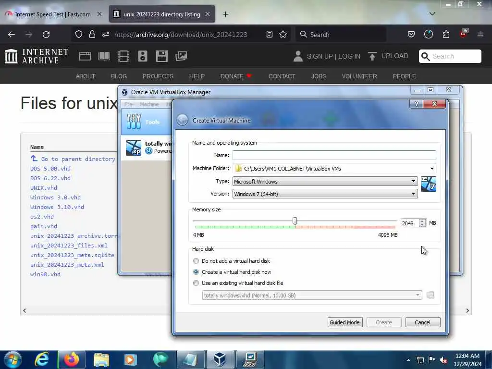Open the ABOUT menu item
Screen dimensions: 492x369
86,76
